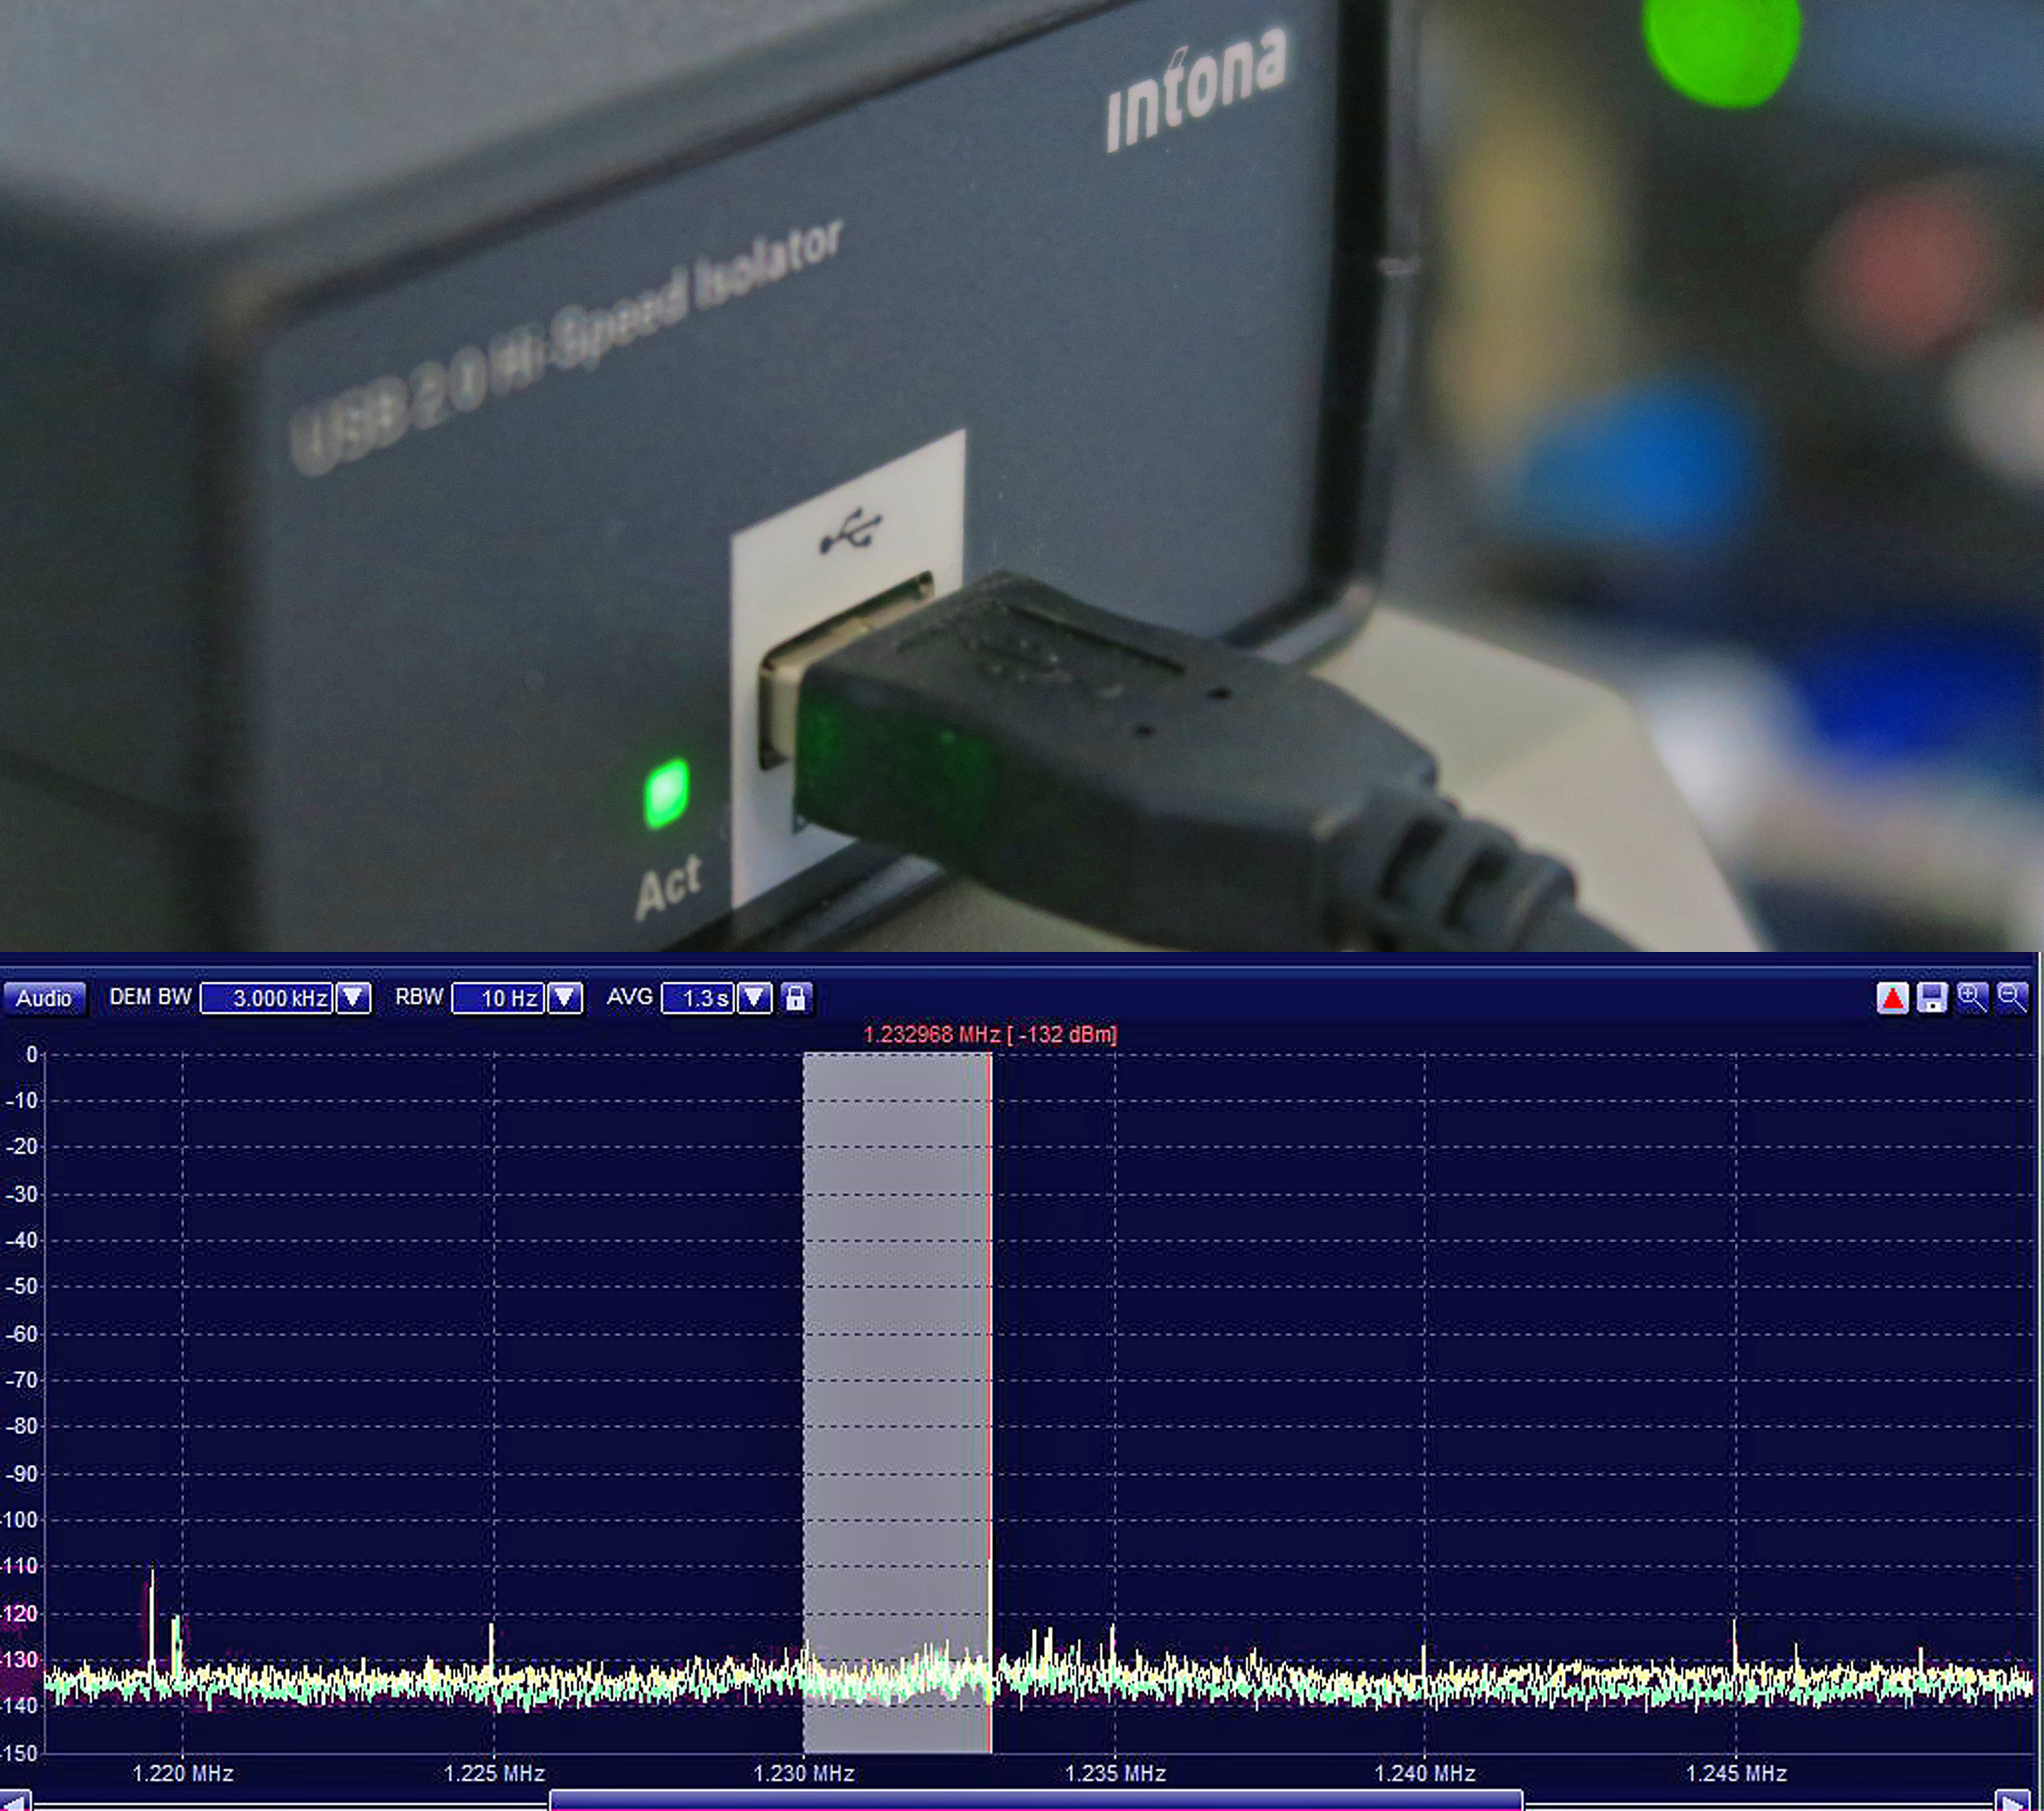The width and height of the screenshot is (2044, 1811).
Task: Click the RBW 10 Hz field
Action: tap(498, 998)
